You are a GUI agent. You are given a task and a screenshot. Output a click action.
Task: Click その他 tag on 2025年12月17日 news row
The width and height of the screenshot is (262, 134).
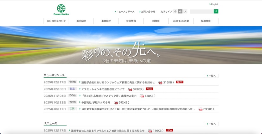(x=72, y=82)
